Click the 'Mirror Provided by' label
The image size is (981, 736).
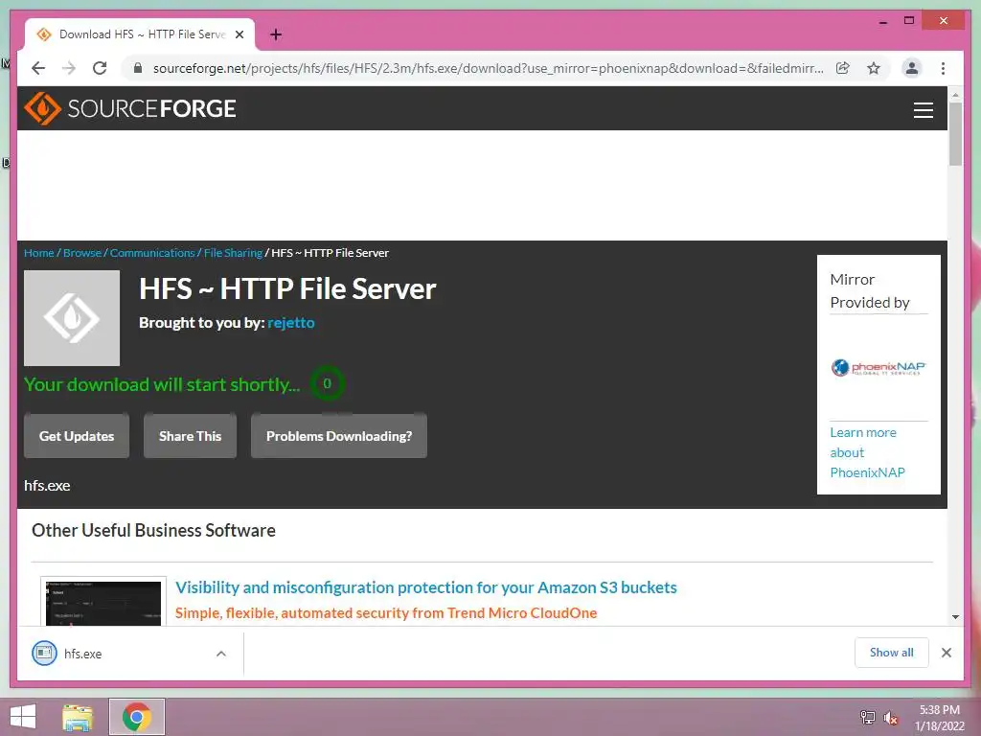[870, 291]
